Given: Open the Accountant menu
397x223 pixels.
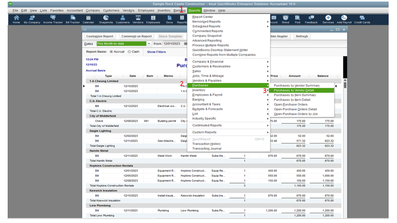Looking at the screenshot, I should (75, 10).
